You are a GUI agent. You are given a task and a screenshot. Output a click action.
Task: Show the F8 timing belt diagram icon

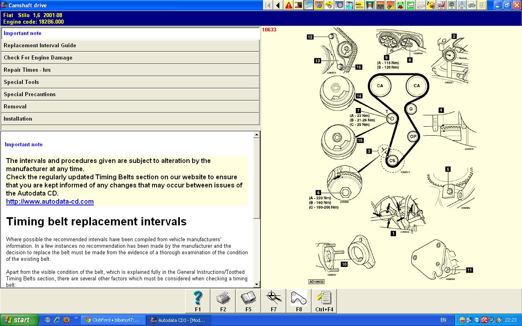pyautogui.click(x=299, y=301)
